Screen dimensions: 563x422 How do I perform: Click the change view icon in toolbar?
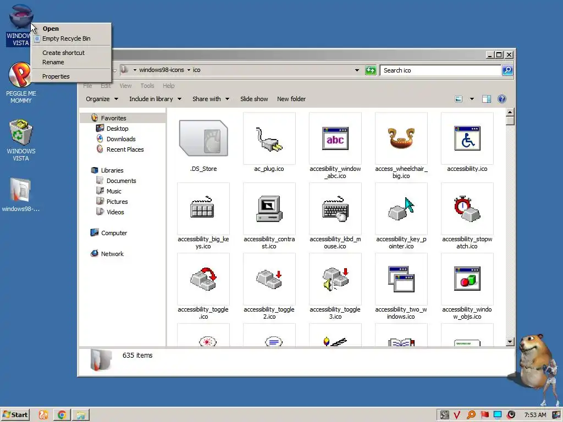tap(459, 99)
